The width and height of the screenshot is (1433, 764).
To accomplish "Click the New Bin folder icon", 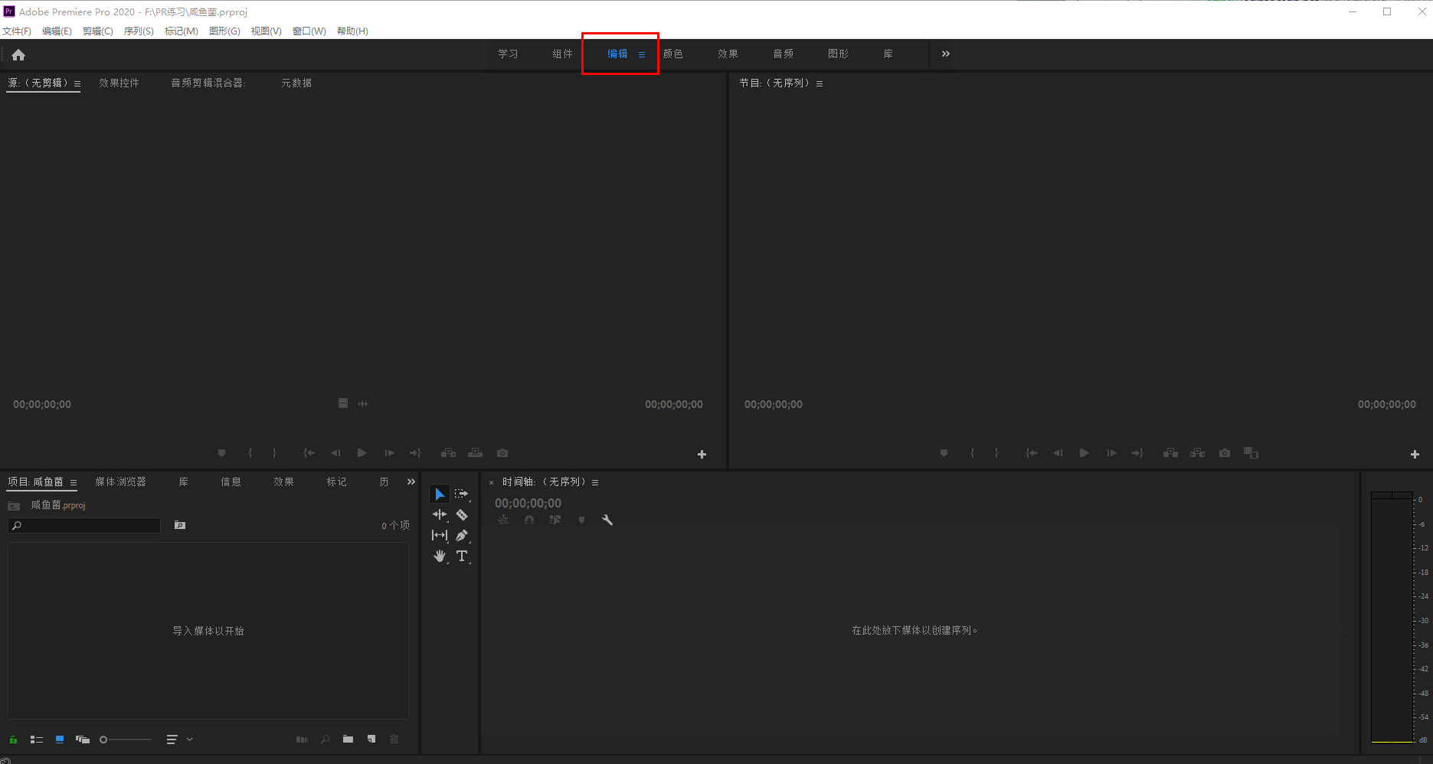I will click(348, 740).
